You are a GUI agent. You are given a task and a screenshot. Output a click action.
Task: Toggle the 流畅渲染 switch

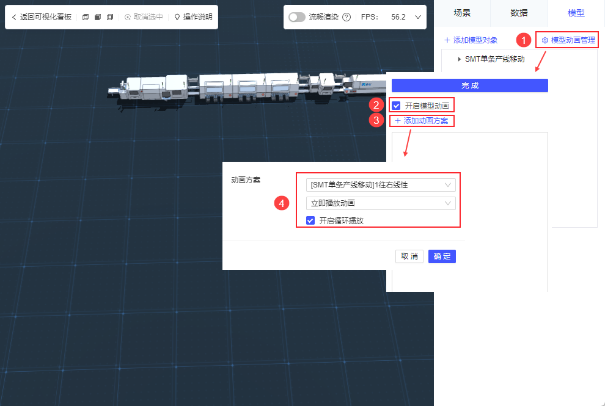(x=297, y=17)
